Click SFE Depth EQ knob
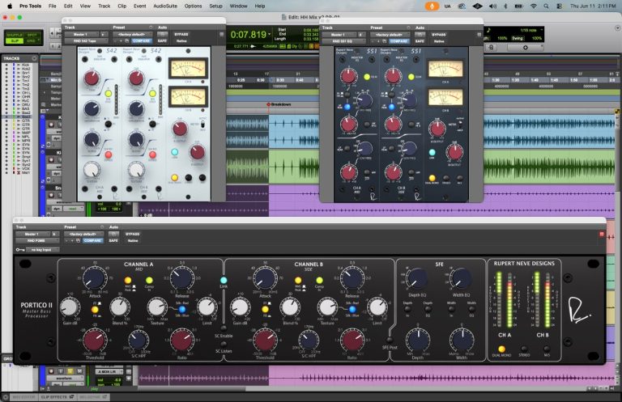Image resolution: width=622 pixels, height=402 pixels. coord(417,279)
